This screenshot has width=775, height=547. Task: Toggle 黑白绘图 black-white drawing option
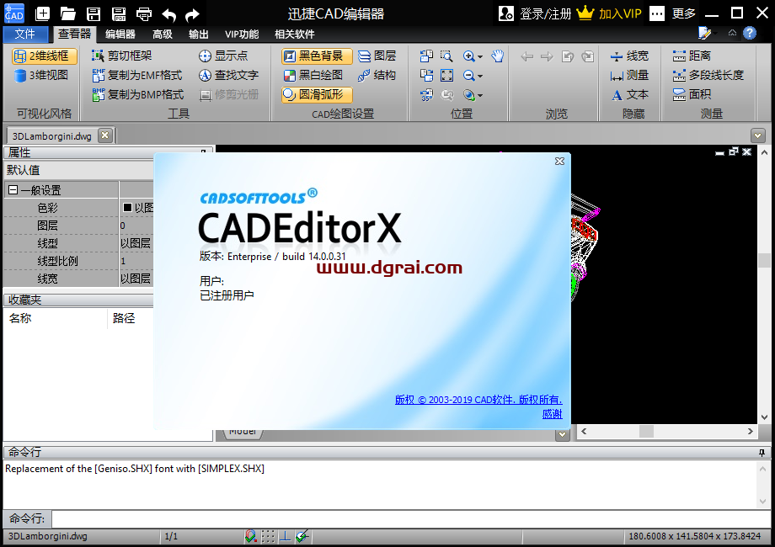click(314, 75)
